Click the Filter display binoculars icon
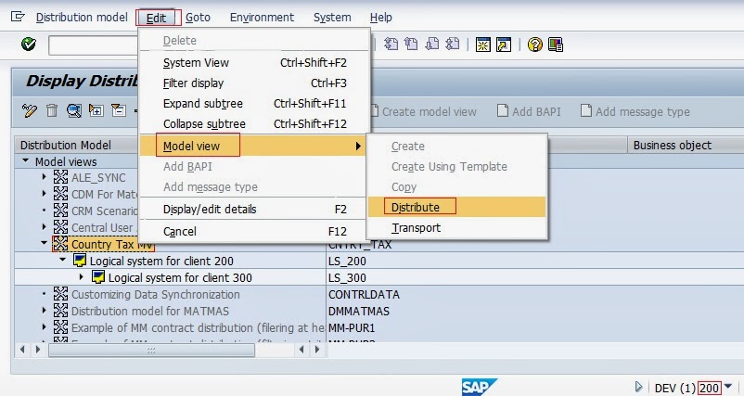744x396 pixels. 74,111
